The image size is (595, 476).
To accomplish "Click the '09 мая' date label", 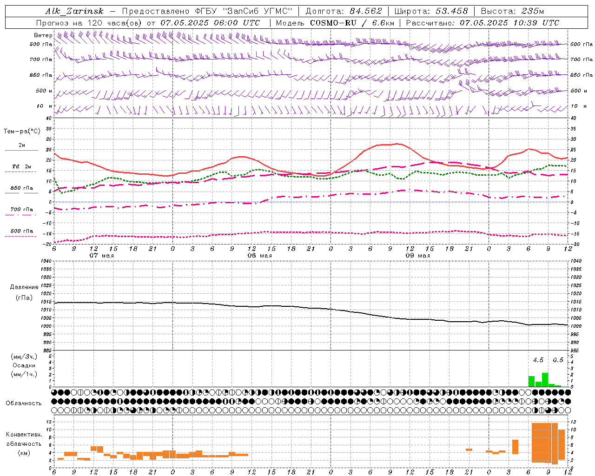I will pyautogui.click(x=418, y=256).
